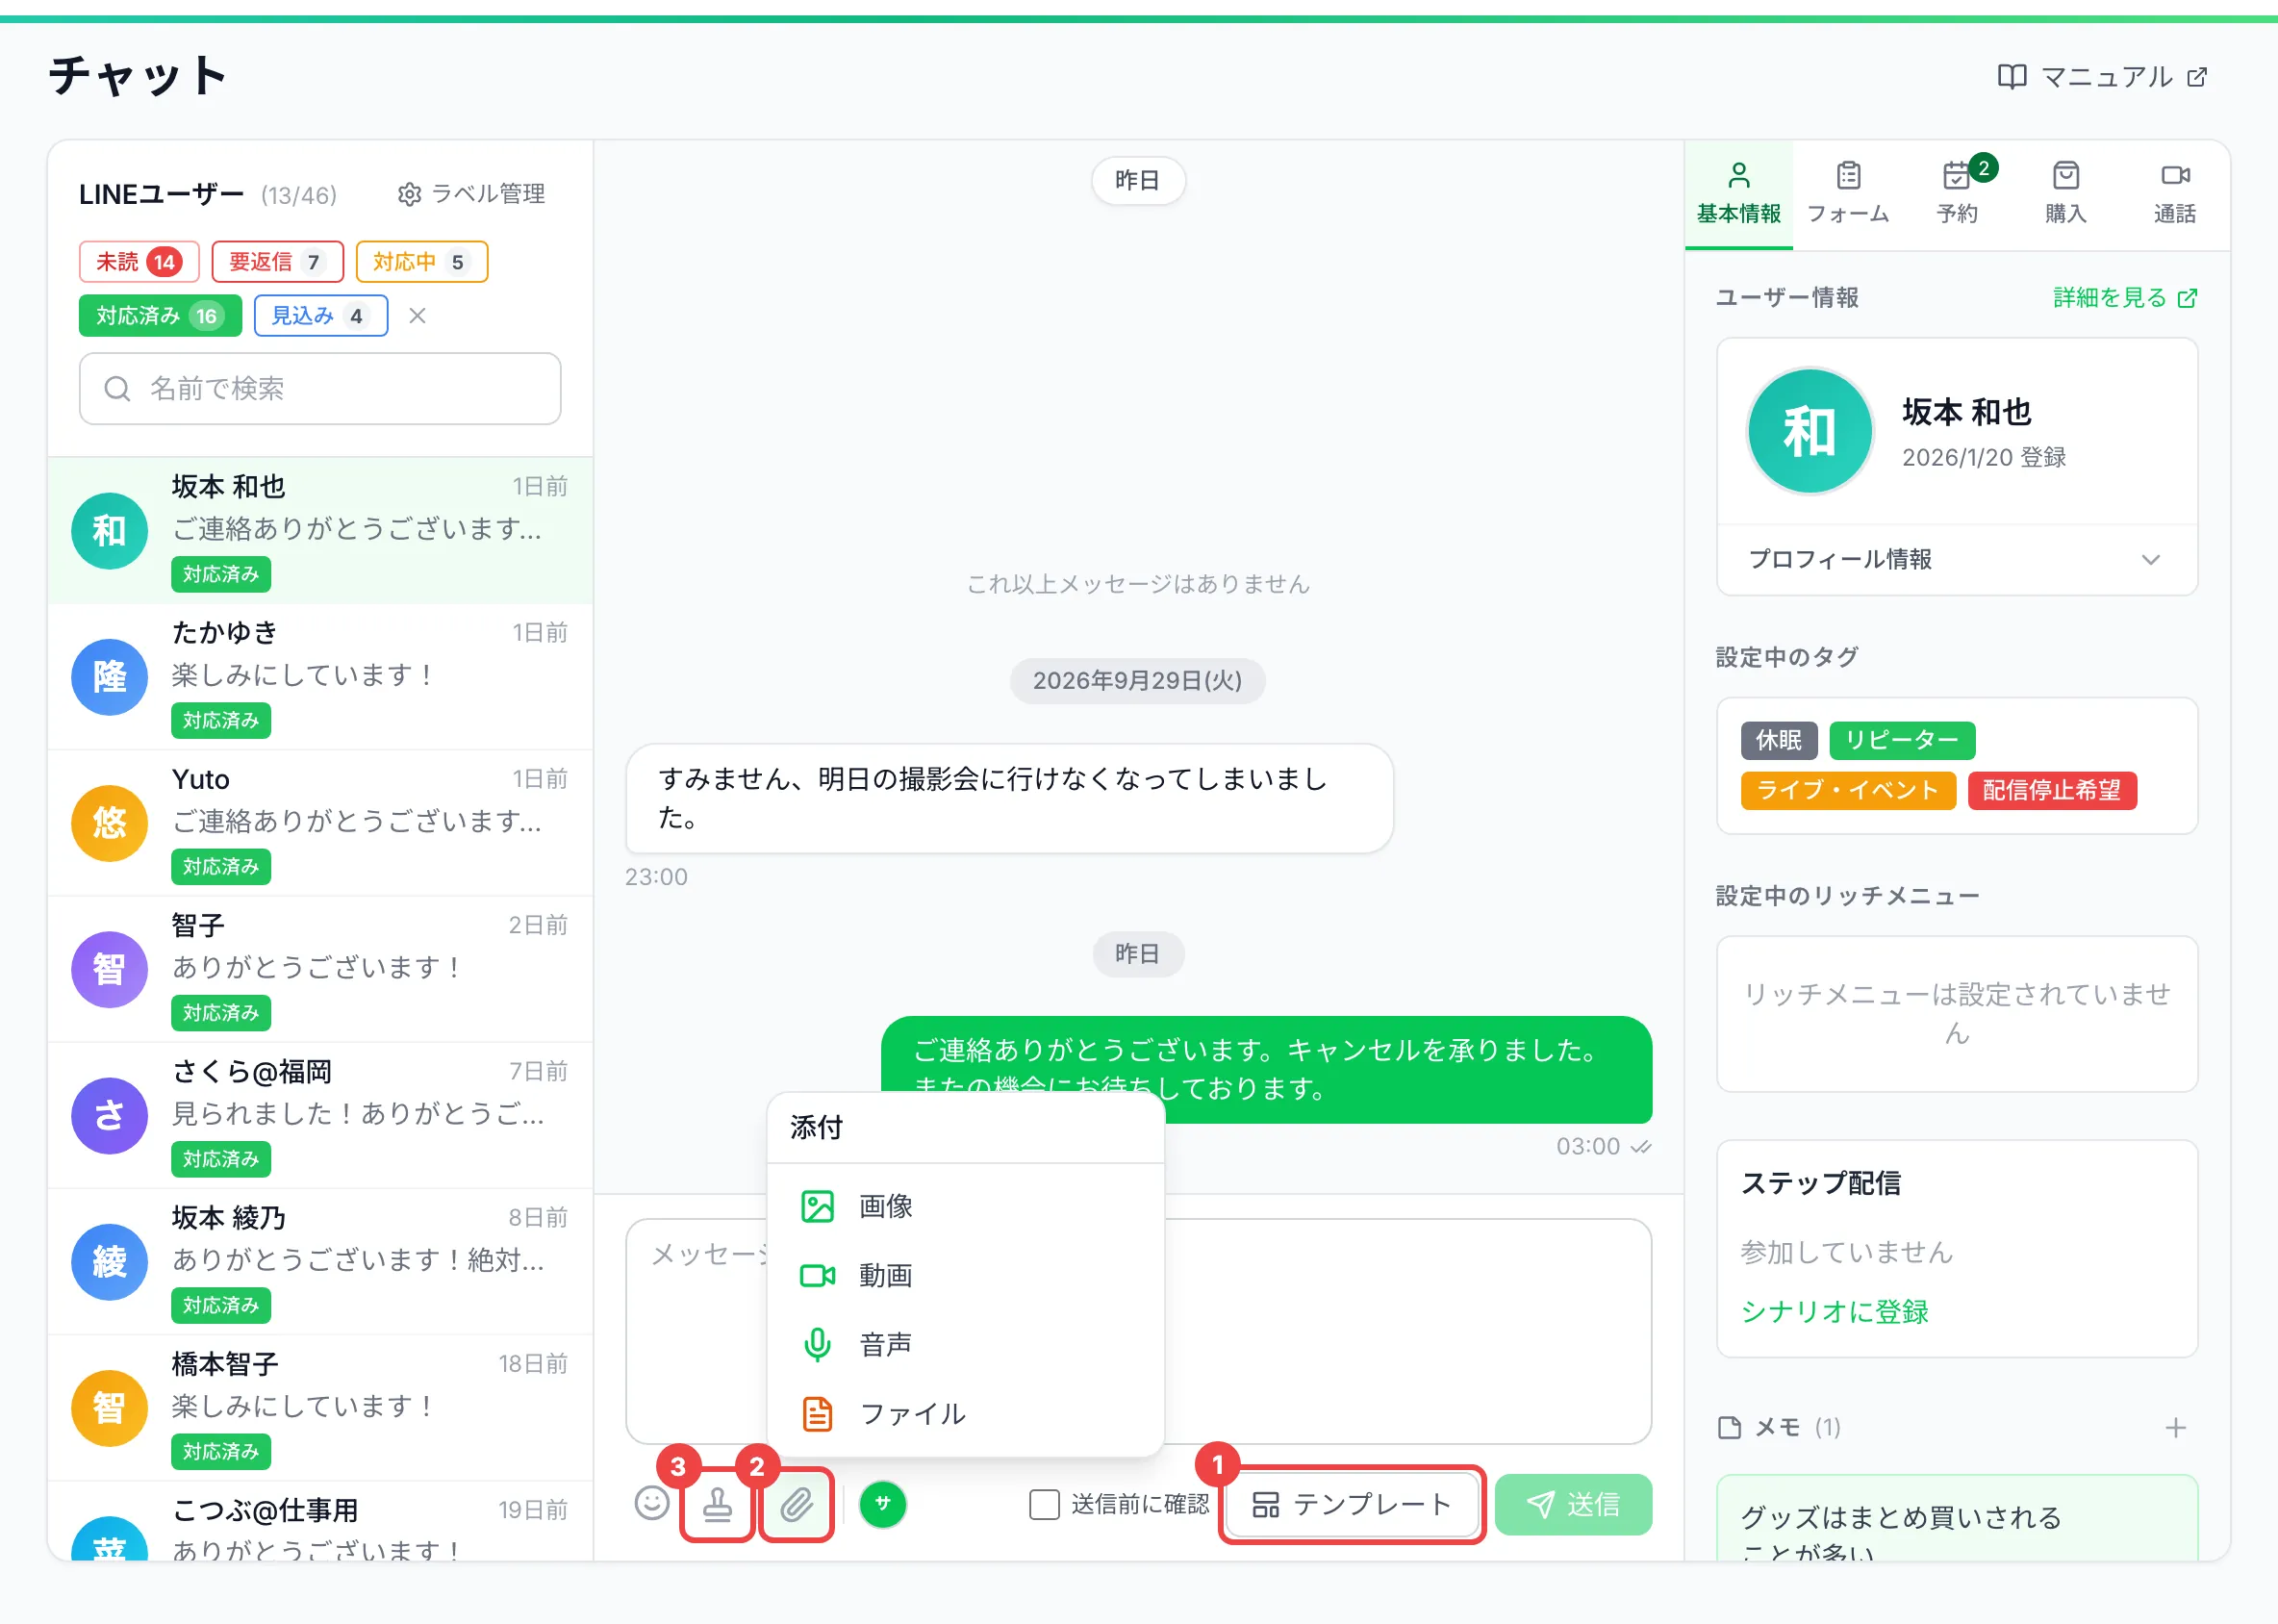Clear label filters with the X icon
This screenshot has width=2278, height=1624.
click(418, 316)
